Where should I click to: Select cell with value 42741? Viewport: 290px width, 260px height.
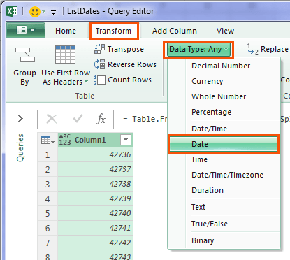click(x=95, y=228)
